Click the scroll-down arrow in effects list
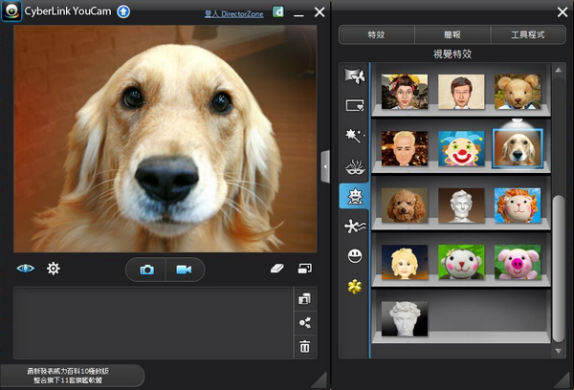574x390 pixels. (559, 351)
